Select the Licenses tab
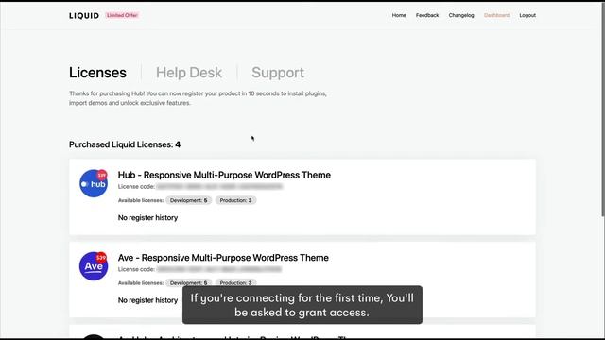Screen dimensions: 605x340 [97, 73]
